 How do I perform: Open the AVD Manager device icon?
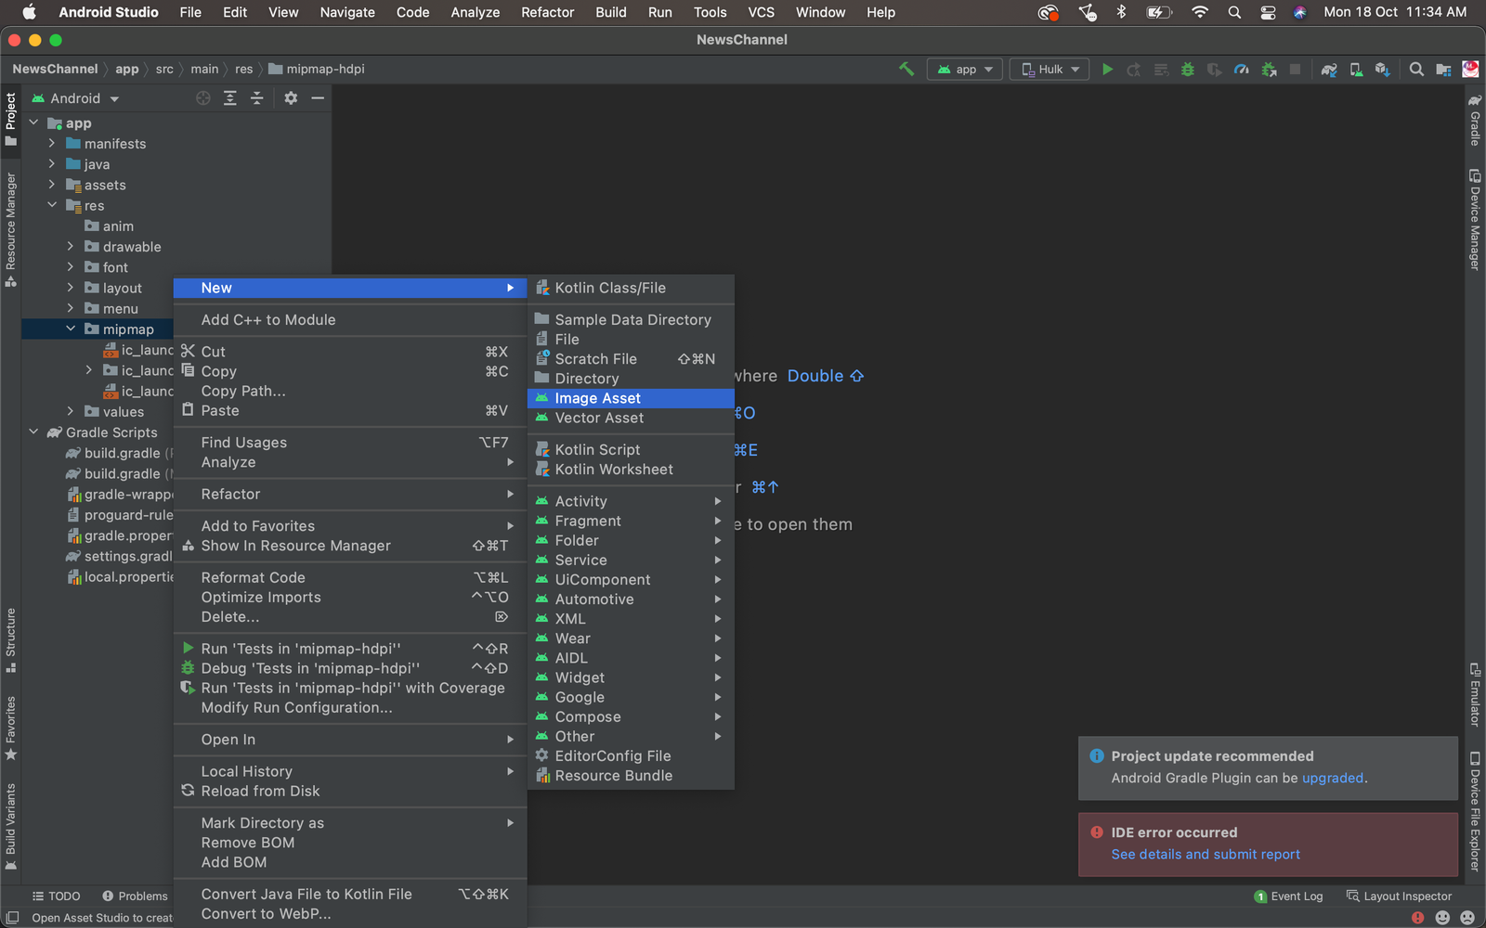click(x=1356, y=69)
